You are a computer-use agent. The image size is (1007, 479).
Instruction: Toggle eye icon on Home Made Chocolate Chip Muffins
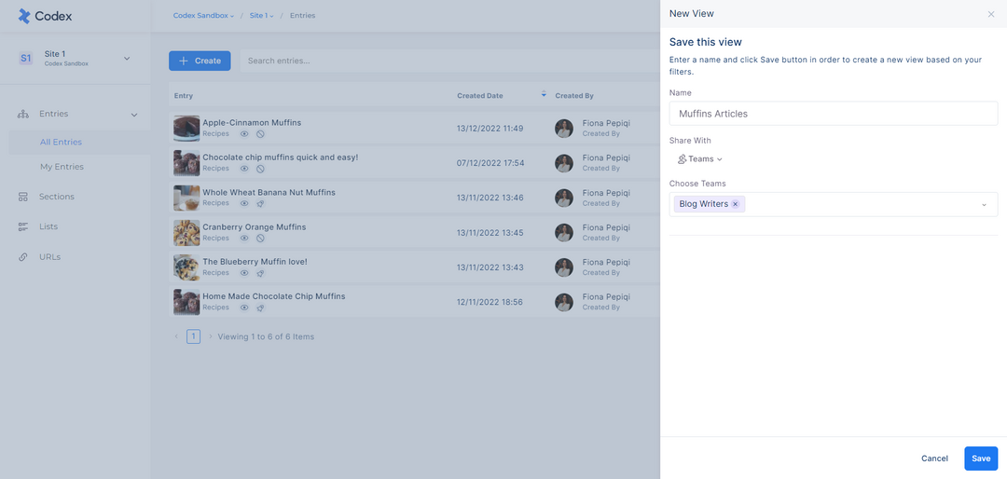(244, 308)
